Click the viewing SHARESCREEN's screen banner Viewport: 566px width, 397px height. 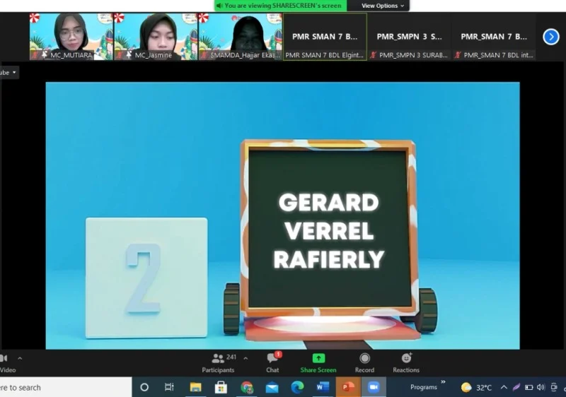point(280,6)
